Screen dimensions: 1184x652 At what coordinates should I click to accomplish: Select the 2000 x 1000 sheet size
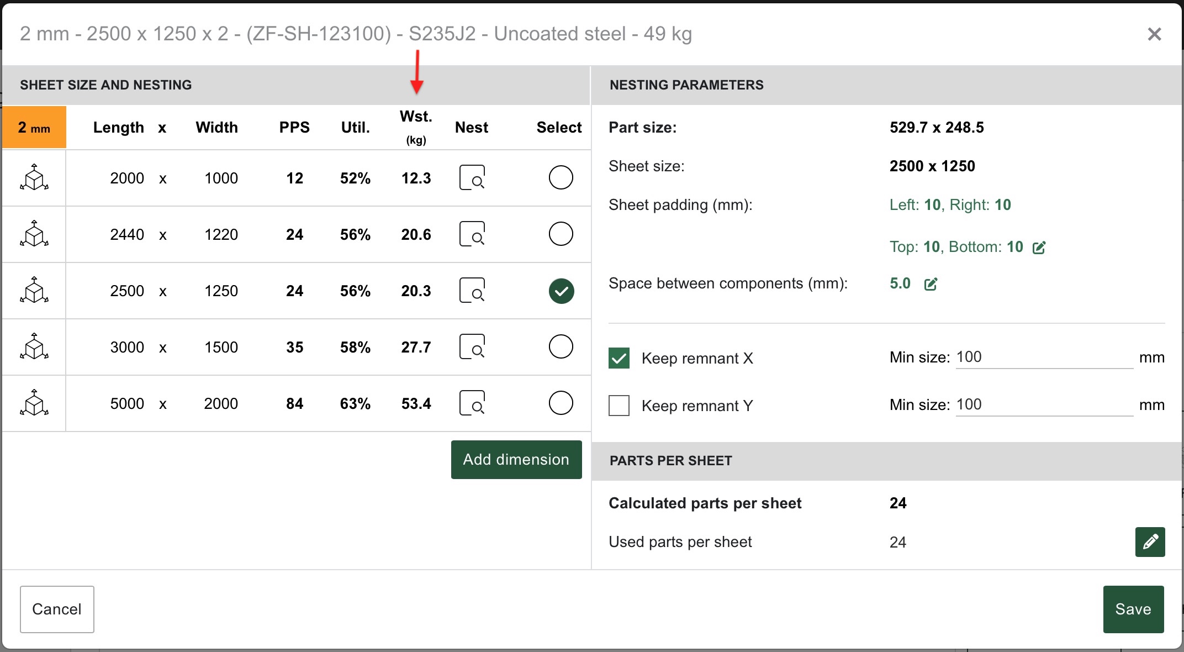point(561,178)
